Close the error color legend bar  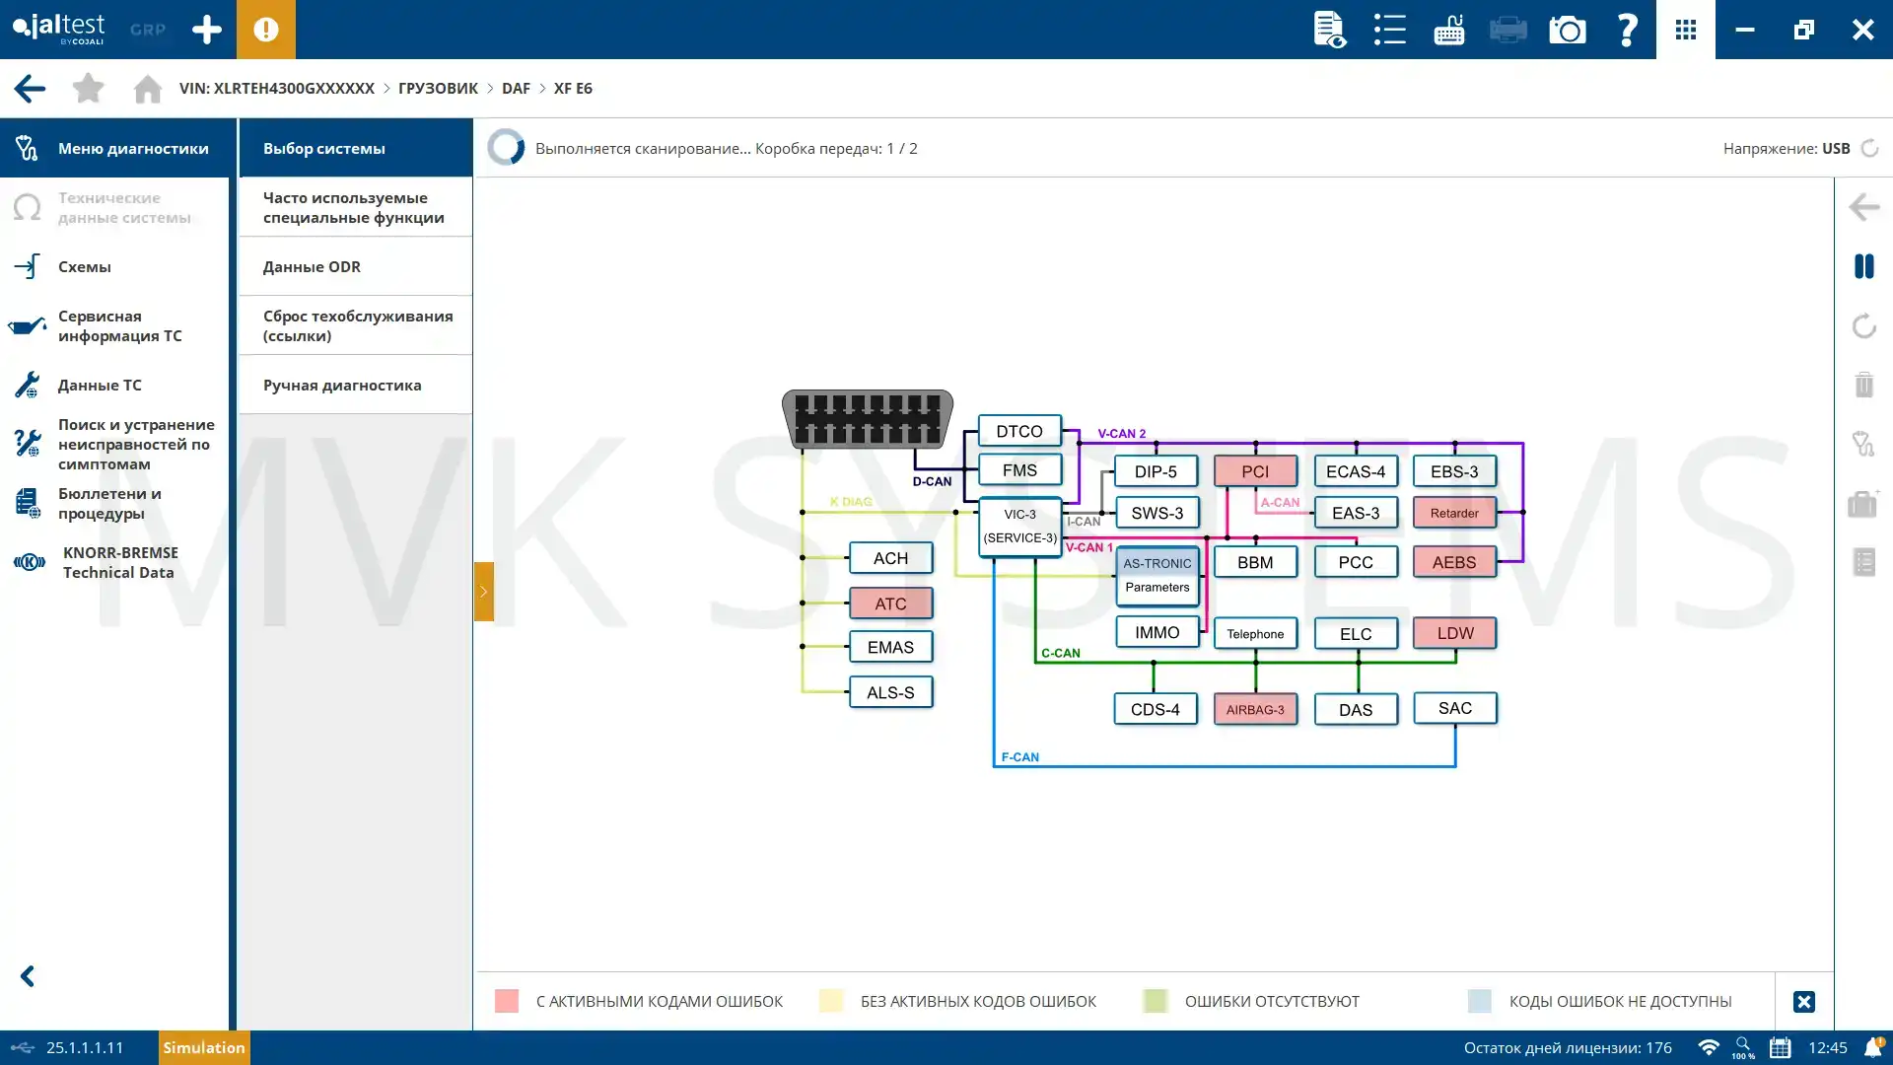[x=1804, y=1002]
